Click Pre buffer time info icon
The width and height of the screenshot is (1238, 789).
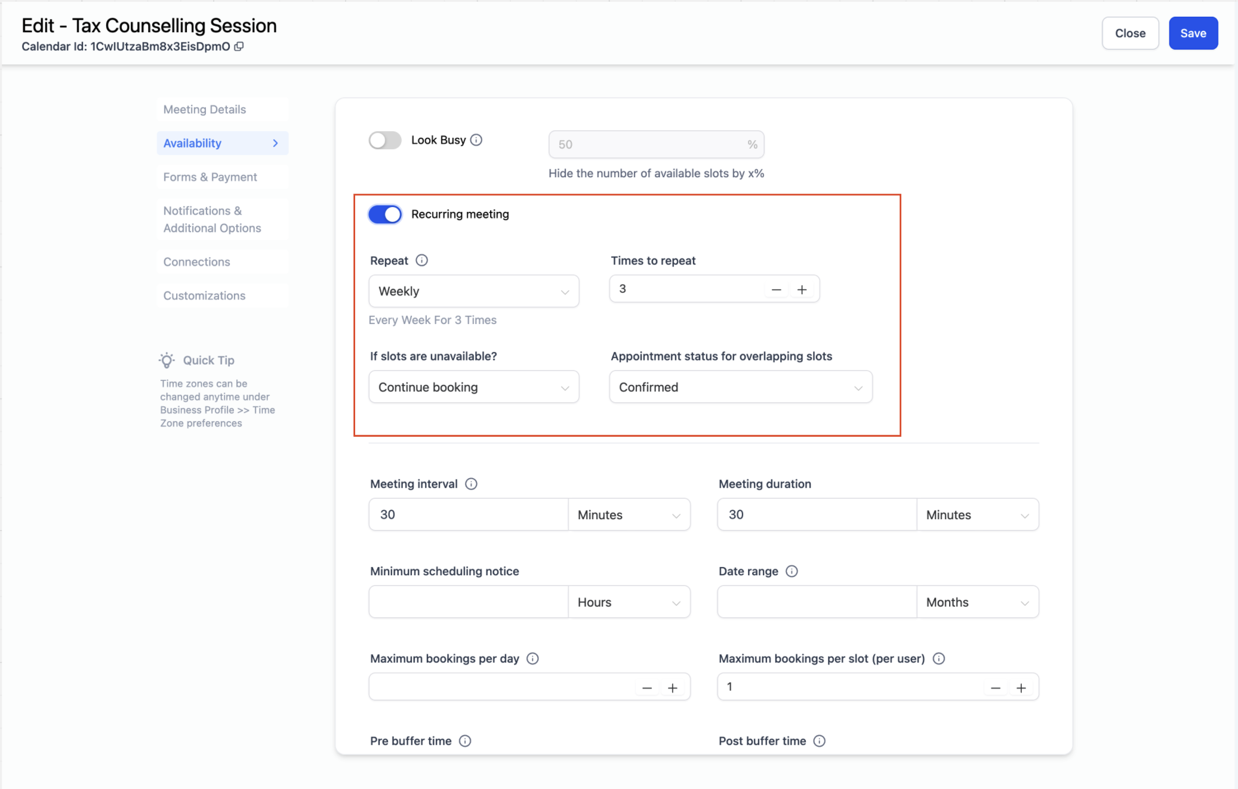coord(465,741)
